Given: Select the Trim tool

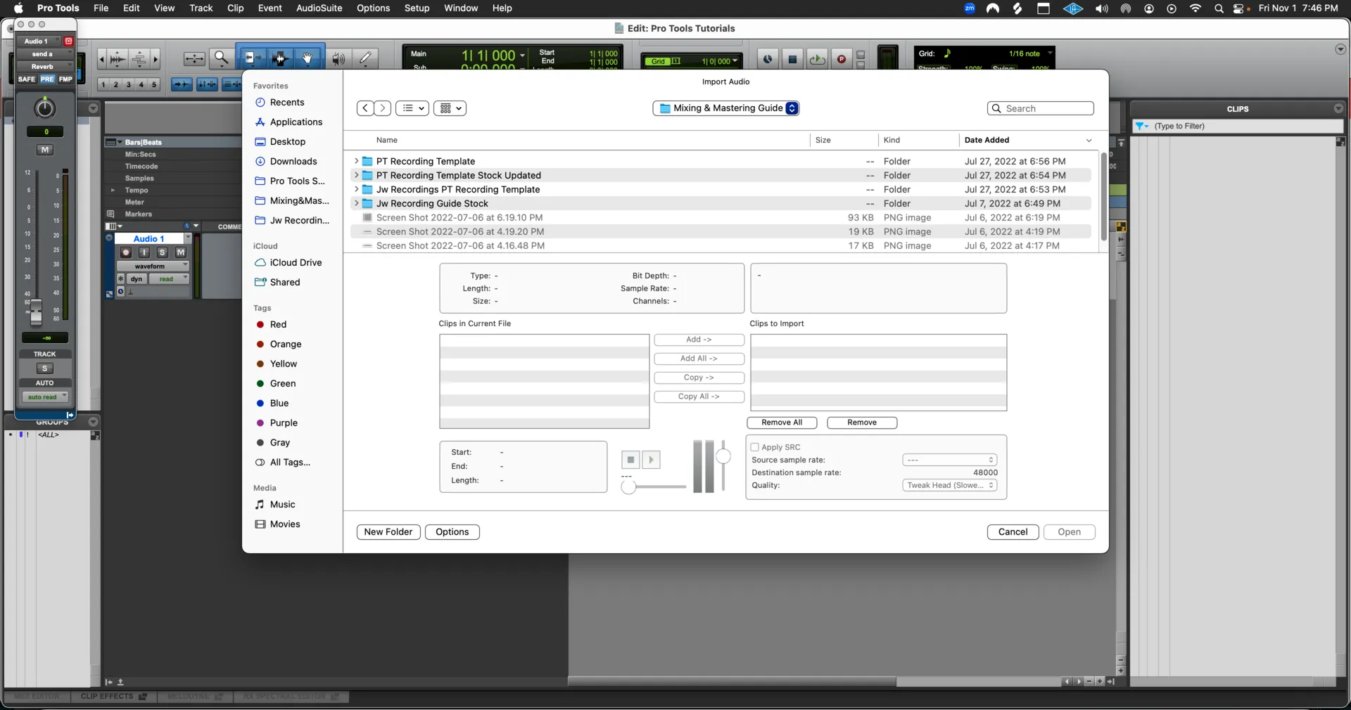Looking at the screenshot, I should coord(251,59).
